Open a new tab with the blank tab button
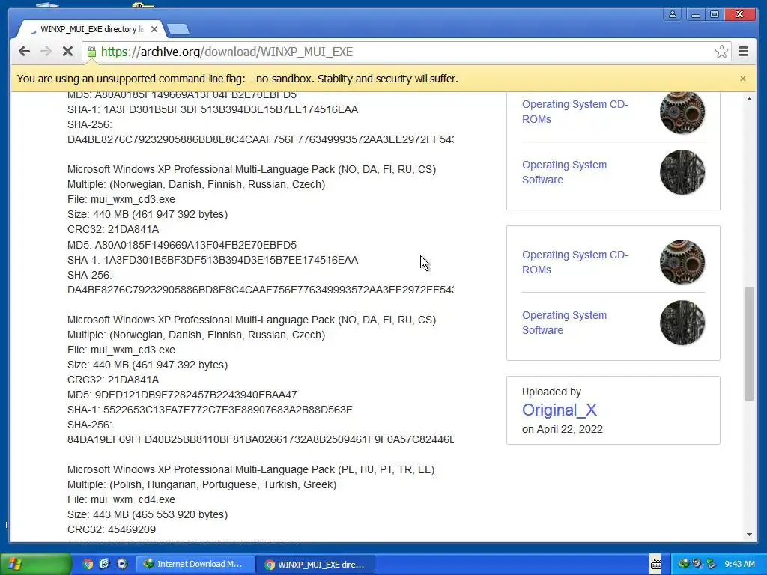Screen dimensions: 767x575 click(178, 30)
